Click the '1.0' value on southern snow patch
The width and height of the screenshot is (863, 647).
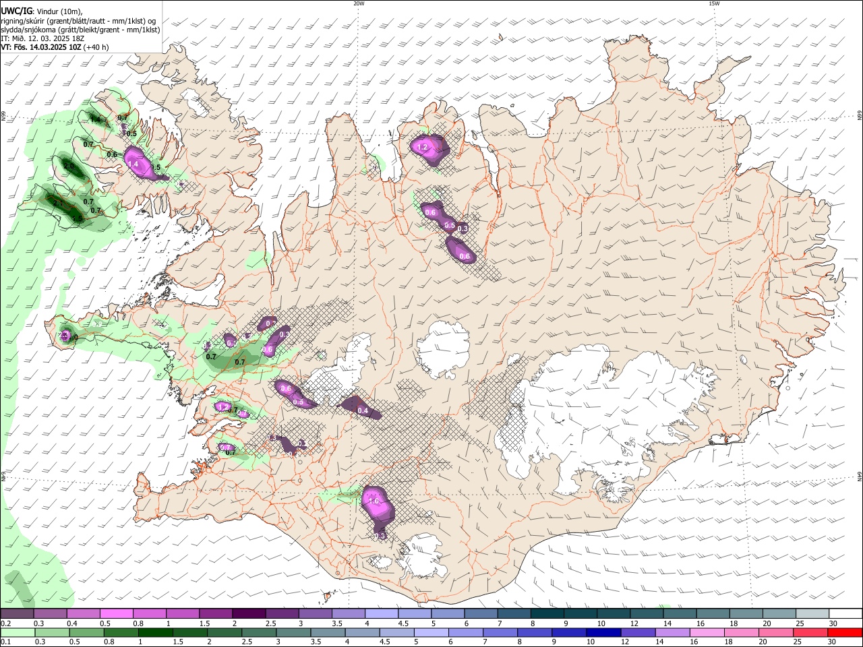[x=374, y=501]
